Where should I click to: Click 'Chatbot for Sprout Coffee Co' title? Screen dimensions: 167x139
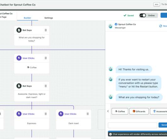tap(18, 5)
